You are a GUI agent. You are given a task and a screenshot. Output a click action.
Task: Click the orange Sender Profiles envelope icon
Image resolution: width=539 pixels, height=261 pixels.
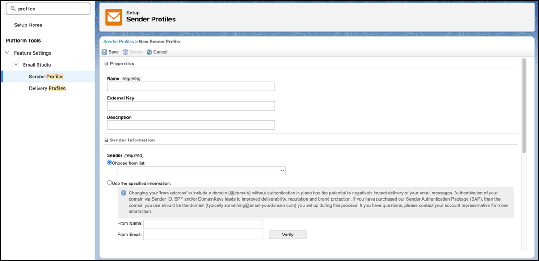(x=114, y=17)
